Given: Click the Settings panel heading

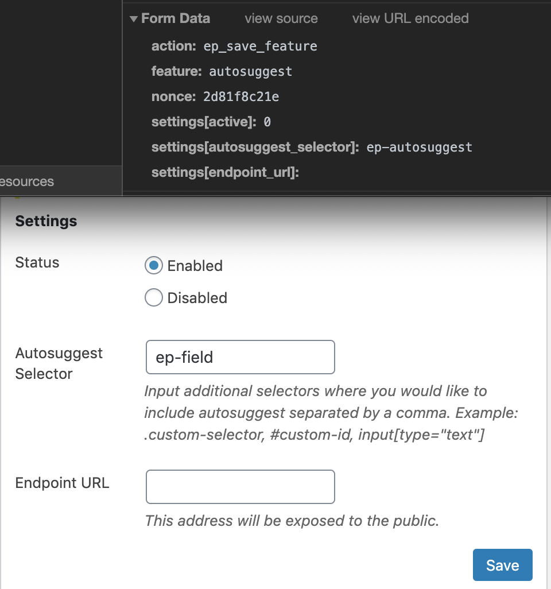Looking at the screenshot, I should [x=46, y=220].
